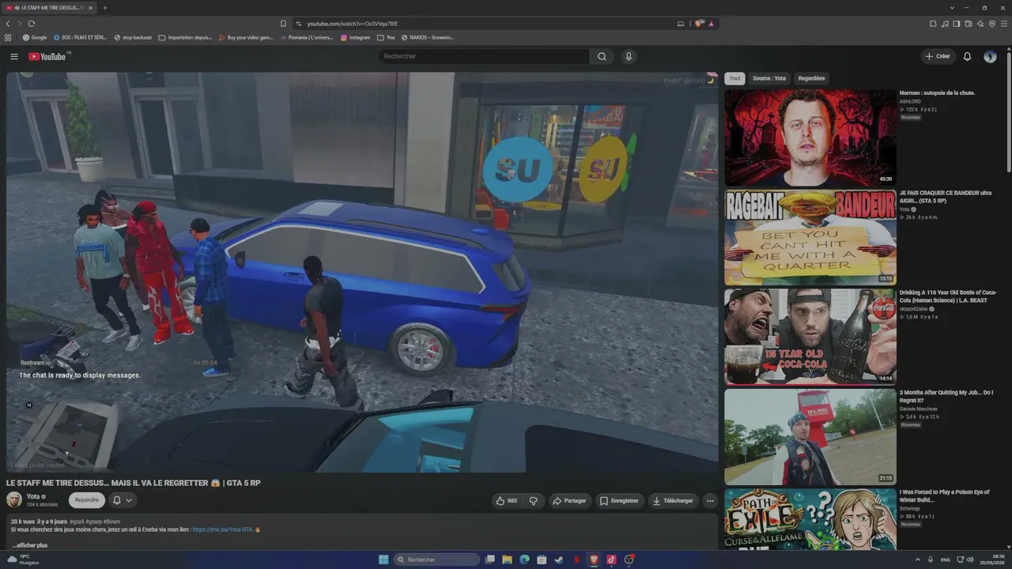Open the ene.ba/Yota-GTA description link
The image size is (1012, 569).
(x=222, y=529)
